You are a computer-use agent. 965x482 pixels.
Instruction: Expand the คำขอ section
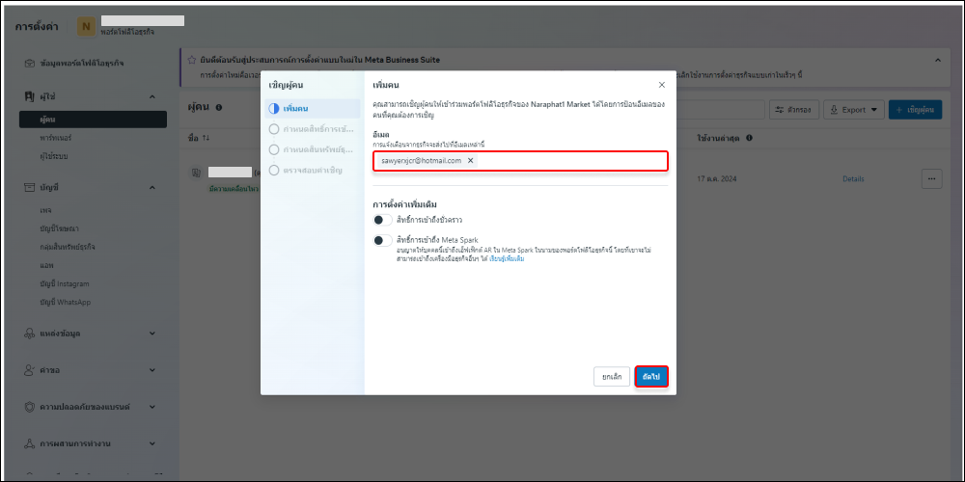point(152,370)
